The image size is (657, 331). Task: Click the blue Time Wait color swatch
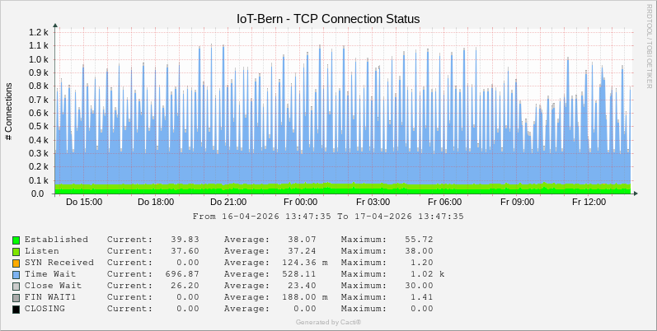[16, 274]
